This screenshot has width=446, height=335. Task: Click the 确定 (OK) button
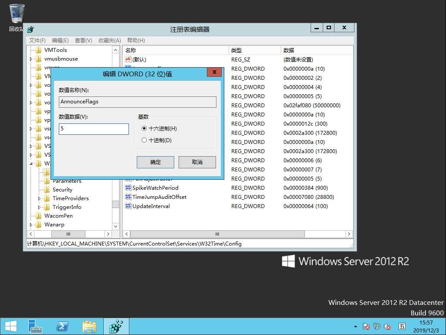155,162
